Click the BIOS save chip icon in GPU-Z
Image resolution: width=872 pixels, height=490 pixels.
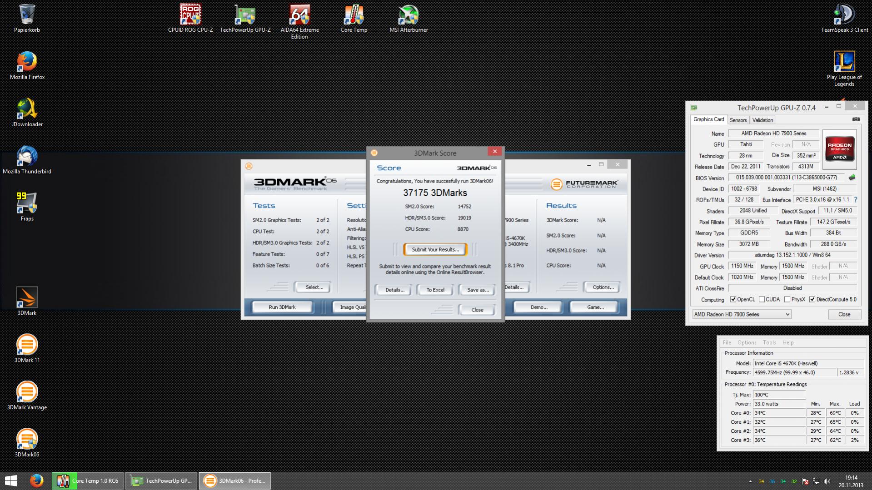coord(852,178)
